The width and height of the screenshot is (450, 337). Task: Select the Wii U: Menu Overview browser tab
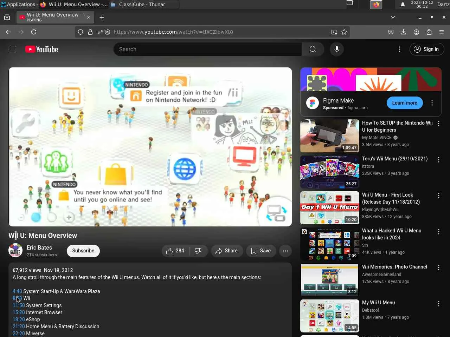55,17
